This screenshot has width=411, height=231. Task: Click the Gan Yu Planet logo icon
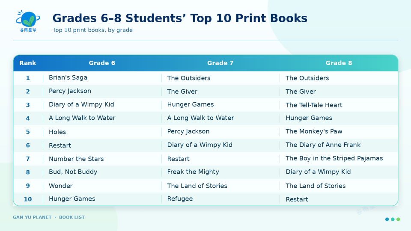(x=28, y=21)
